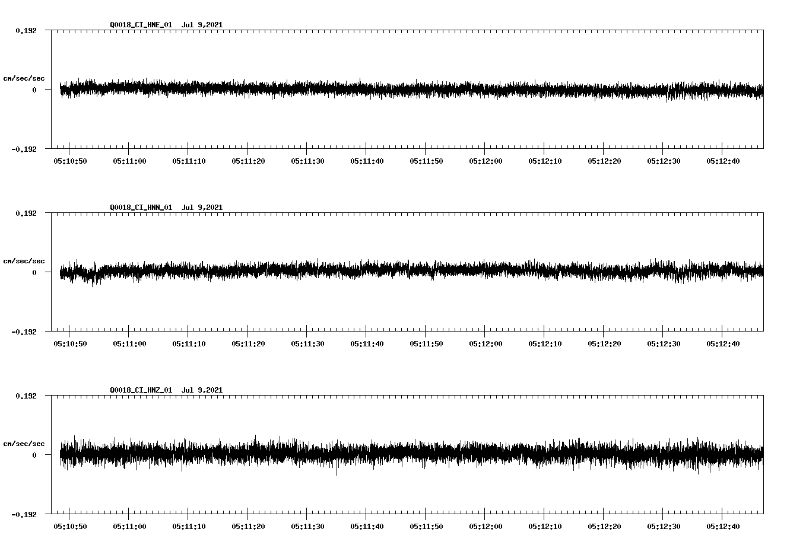Click the cm/sec/sec unit label of HNN channel
The image size is (806, 548).
tap(24, 260)
